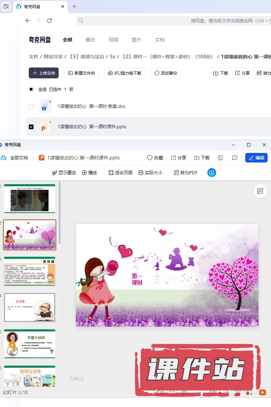Switch to the 最近 tab
This screenshot has width=271, height=407.
pyautogui.click(x=90, y=40)
